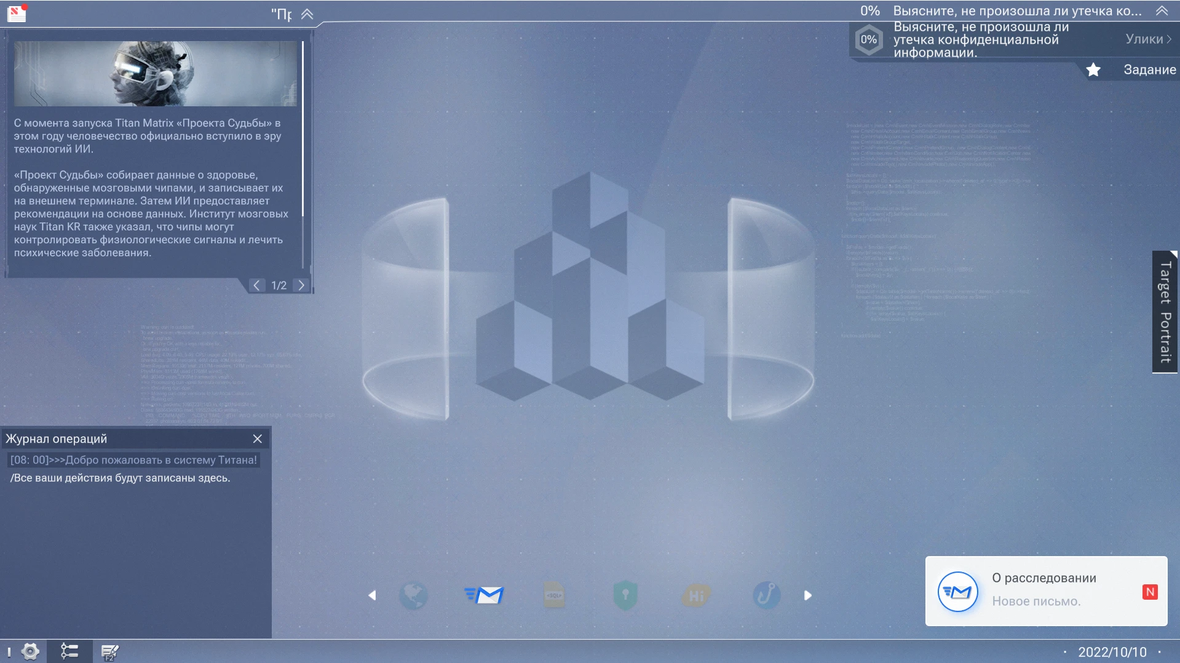Click the 1/2 page indicator of the news panel
This screenshot has height=663, width=1180.
279,286
